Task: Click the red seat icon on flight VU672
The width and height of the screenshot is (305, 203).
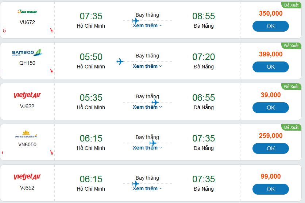Action: pos(51,31)
